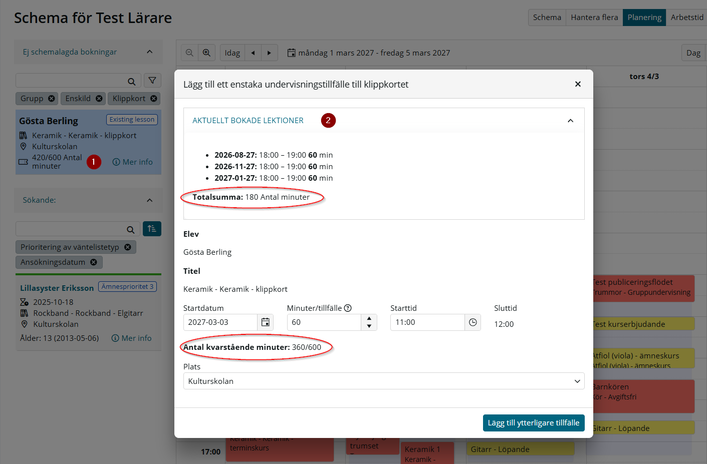Click Aktuellt bokade lektioner heading

(248, 121)
